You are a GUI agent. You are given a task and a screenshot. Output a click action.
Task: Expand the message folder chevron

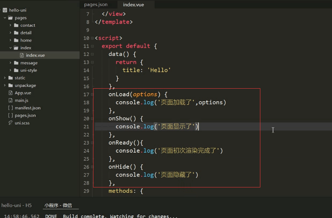11,63
